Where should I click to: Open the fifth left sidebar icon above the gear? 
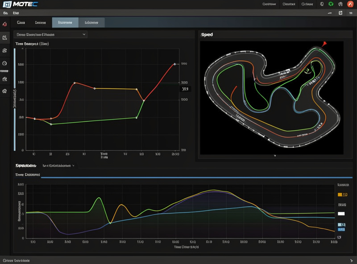(4, 79)
